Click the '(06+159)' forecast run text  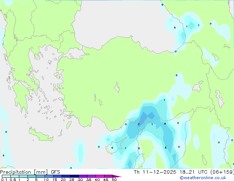pyautogui.click(x=222, y=172)
